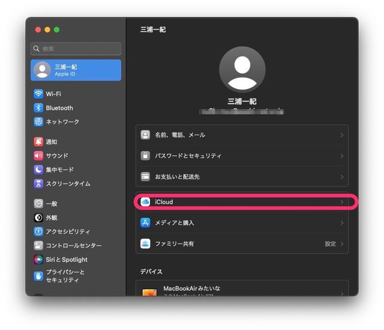This screenshot has height=330, width=384.
Task: Expand メディアと購入 row chevron
Action: tap(342, 223)
